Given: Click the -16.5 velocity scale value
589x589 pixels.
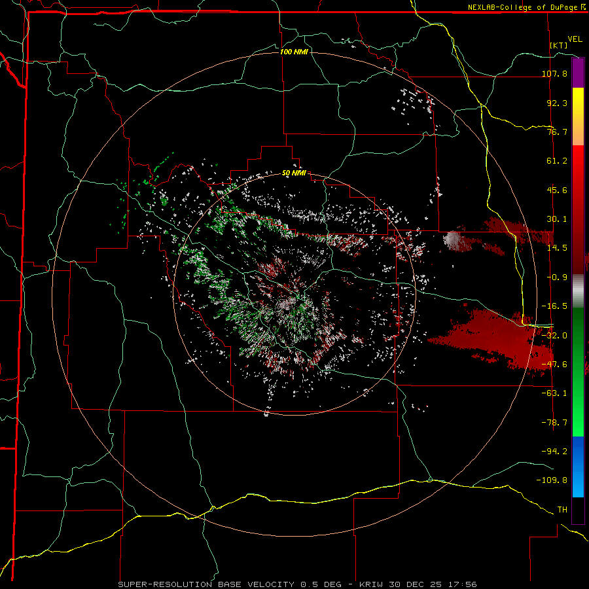Looking at the screenshot, I should pyautogui.click(x=554, y=306).
